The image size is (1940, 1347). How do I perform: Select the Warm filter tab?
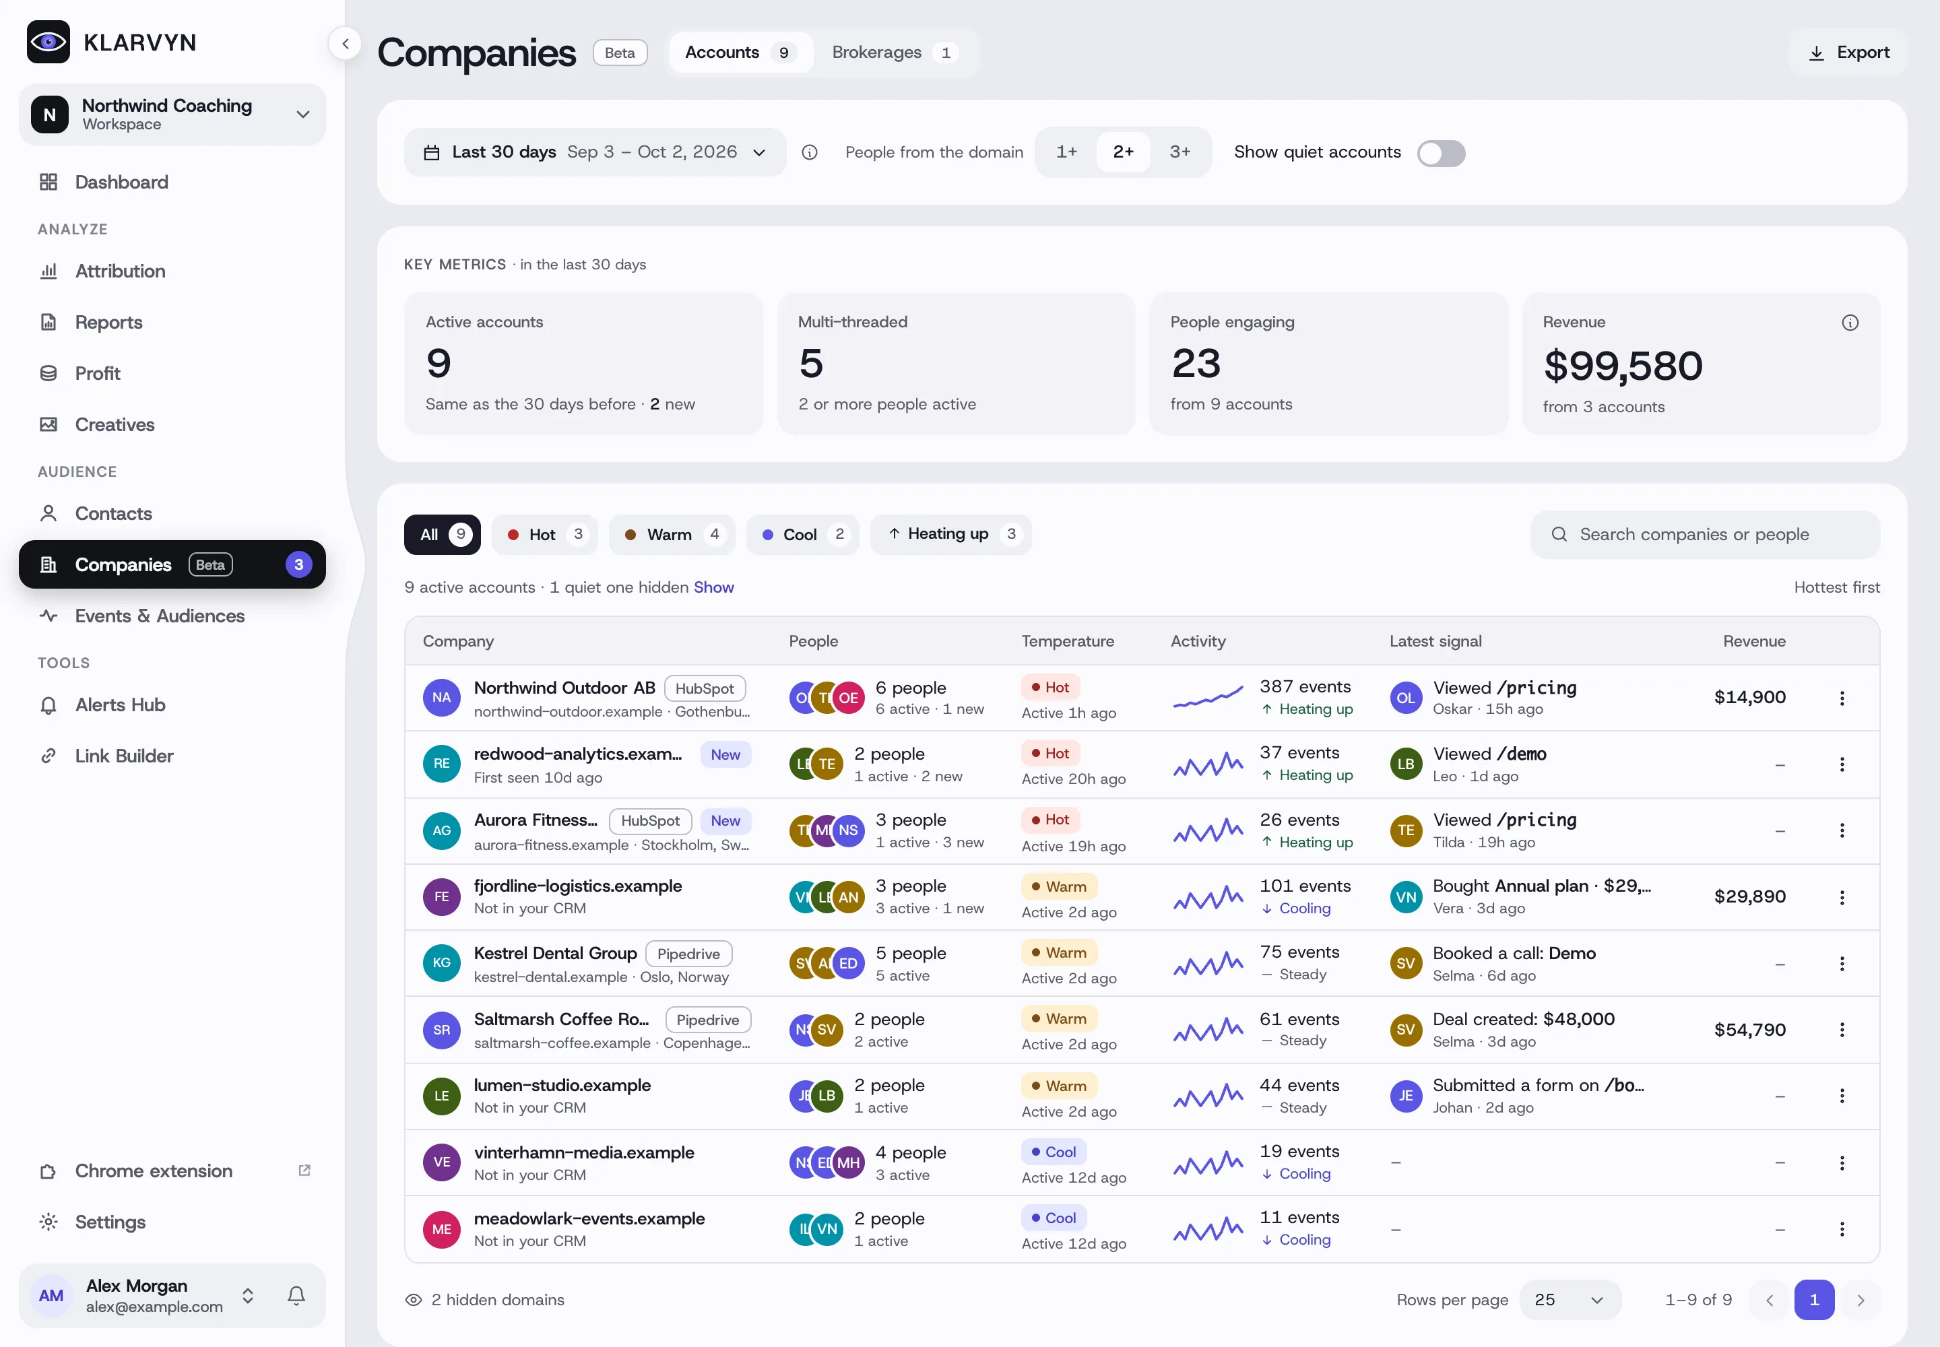(672, 534)
